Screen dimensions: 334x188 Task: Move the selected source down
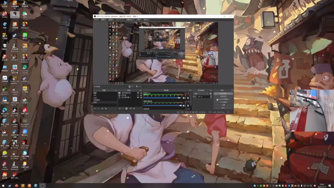pos(134,109)
